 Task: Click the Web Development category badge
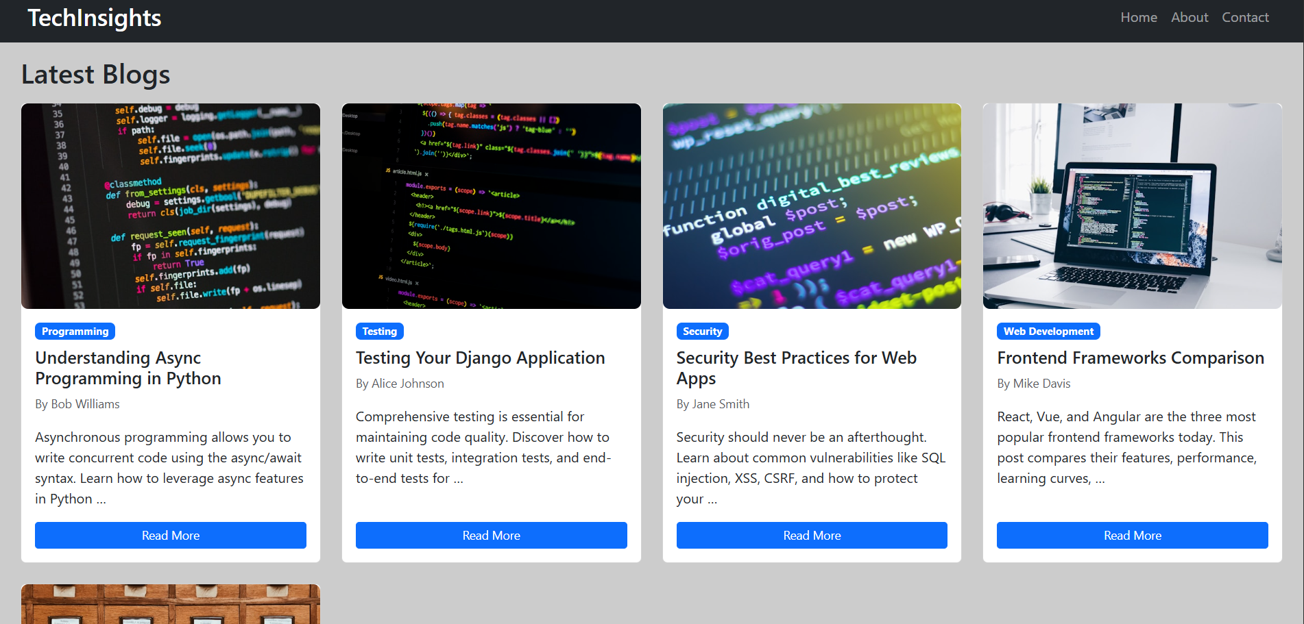[1048, 332]
